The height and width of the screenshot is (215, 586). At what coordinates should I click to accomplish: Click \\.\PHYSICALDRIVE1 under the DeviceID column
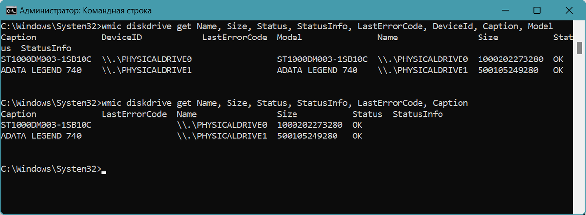[146, 70]
